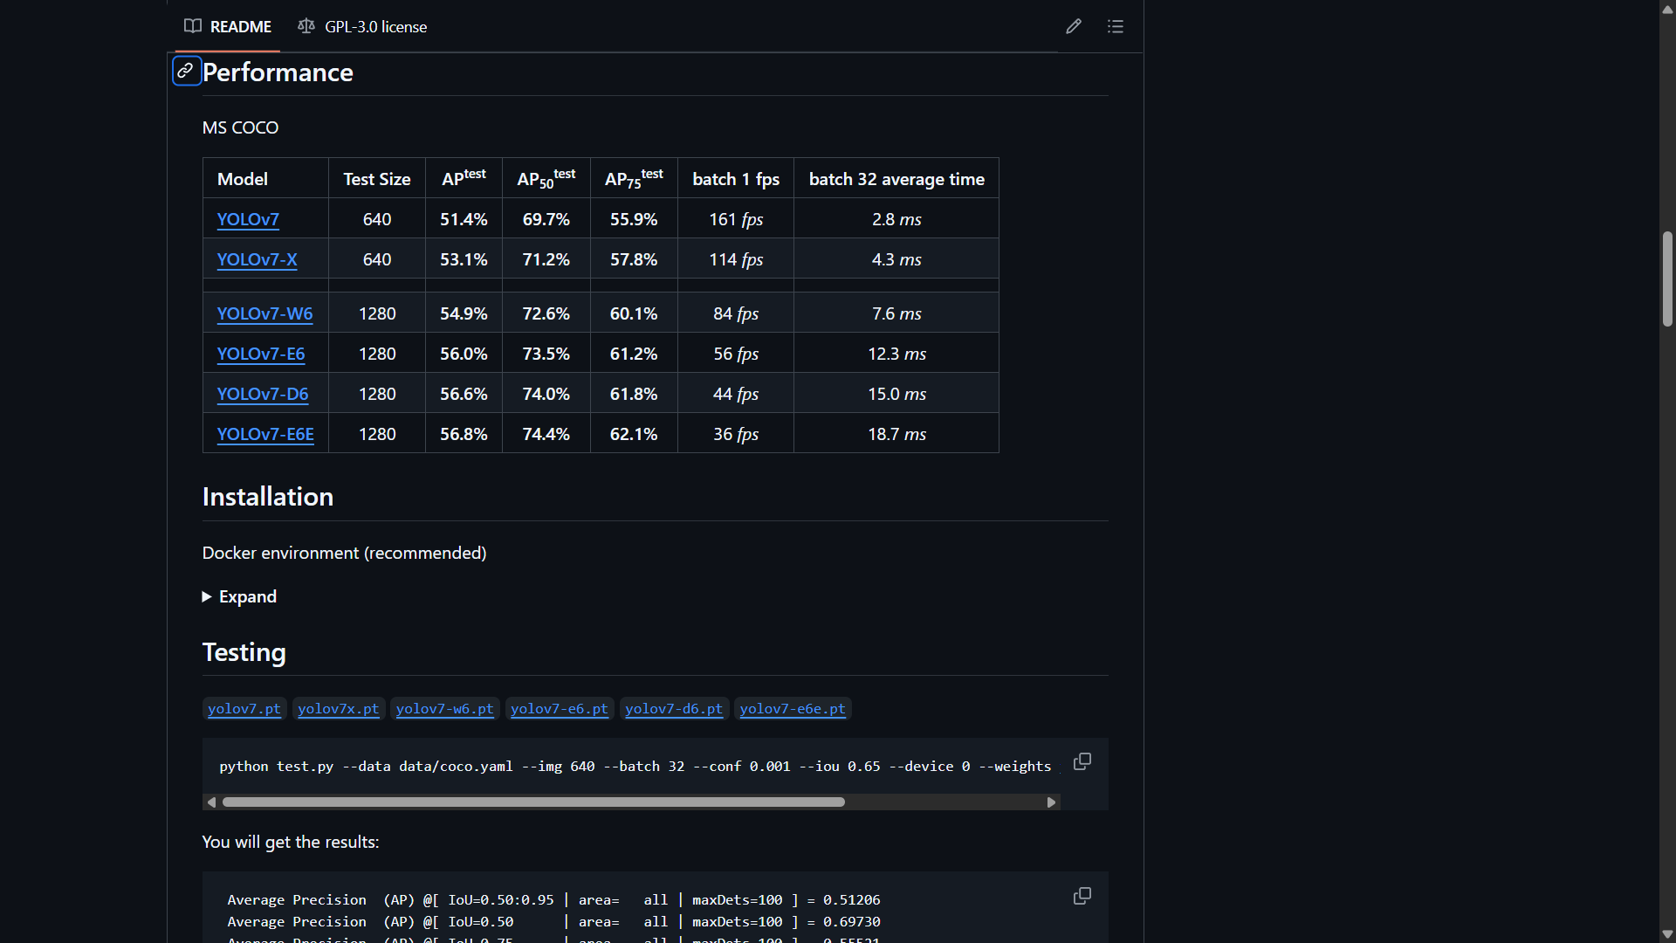1676x943 pixels.
Task: Click the Performance heading anchor link icon
Action: (x=186, y=71)
